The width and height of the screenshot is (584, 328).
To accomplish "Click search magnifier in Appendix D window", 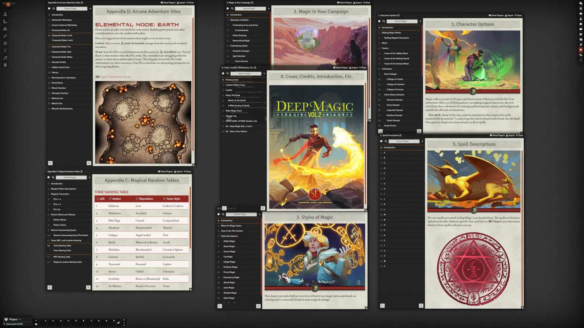I will pos(53,9).
